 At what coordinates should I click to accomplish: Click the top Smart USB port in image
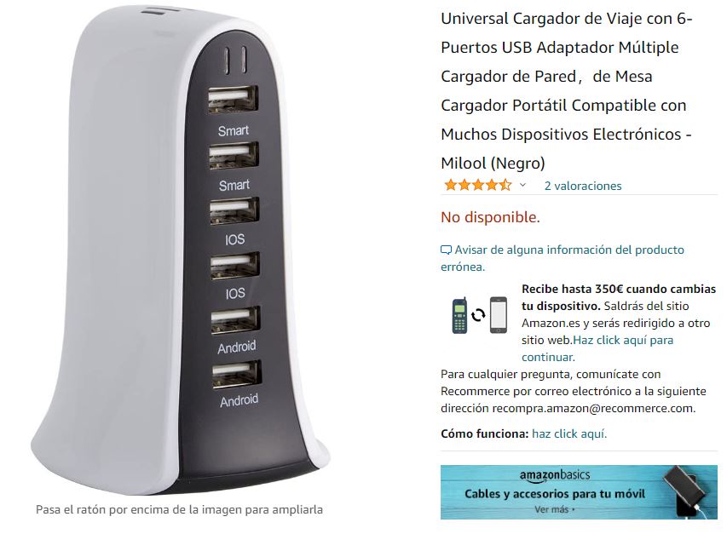coord(233,99)
